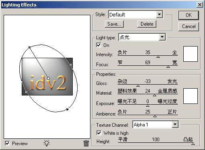
Task: Click the Cancel button
Action: pos(189,26)
